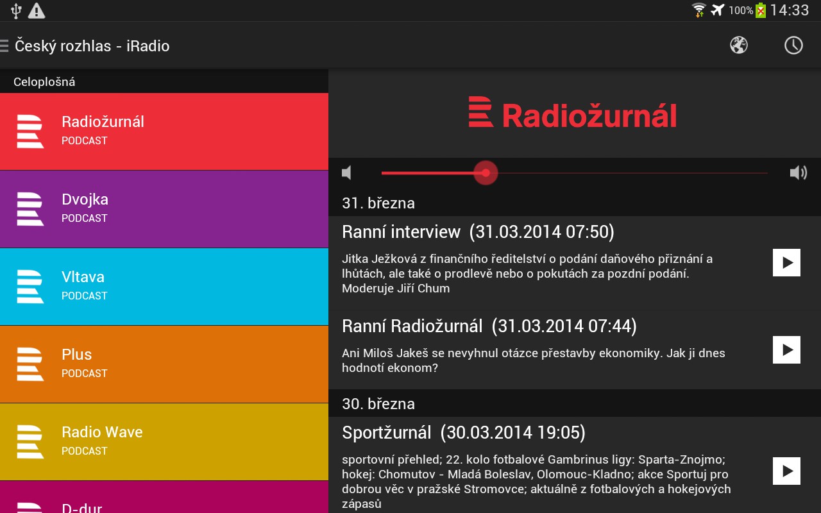Open PODCAST under Radiožurnál

pyautogui.click(x=85, y=140)
